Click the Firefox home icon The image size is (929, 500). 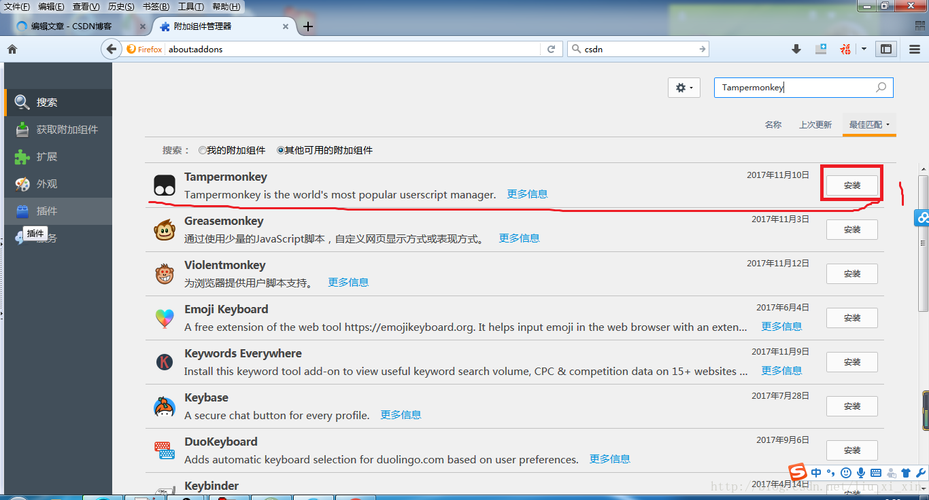tap(12, 49)
